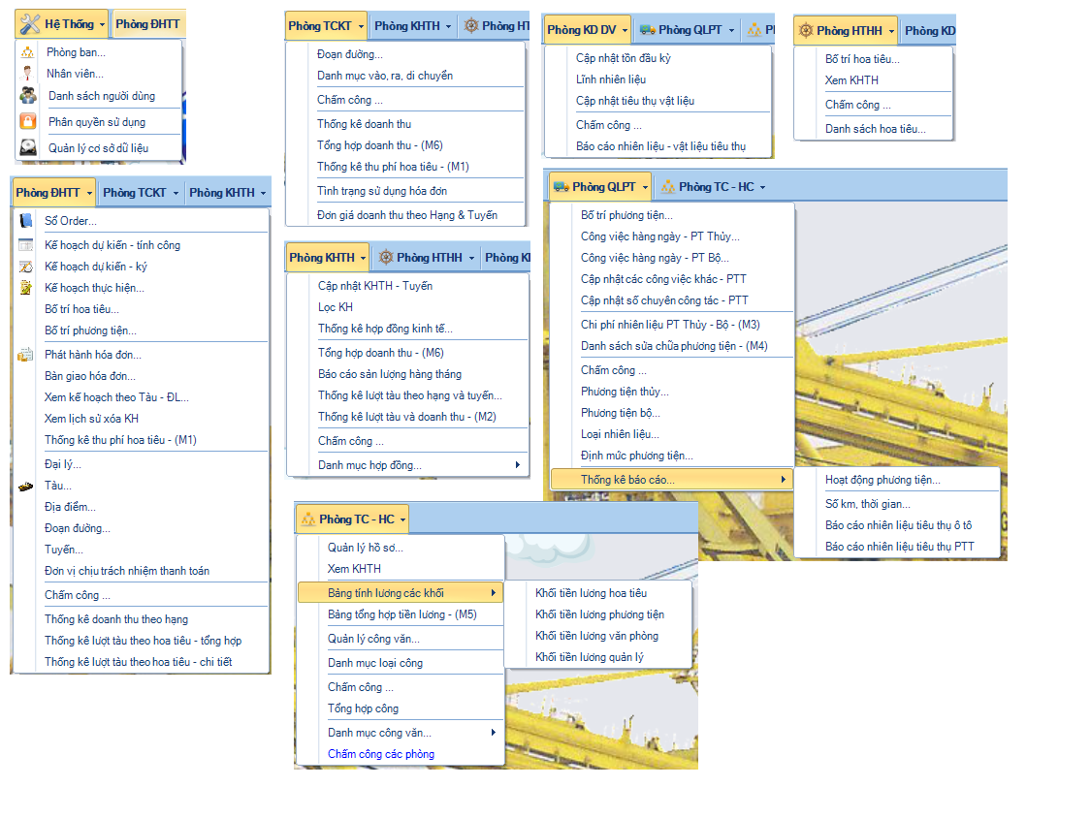Click the wrench icon of Hệ Thống
Image resolution: width=1091 pixels, height=818 pixels.
(30, 24)
